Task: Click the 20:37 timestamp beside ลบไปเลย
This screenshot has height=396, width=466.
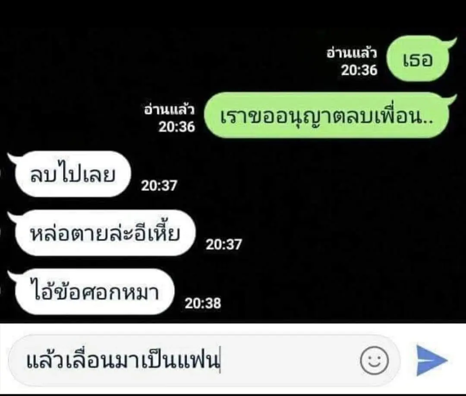Action: 159,185
